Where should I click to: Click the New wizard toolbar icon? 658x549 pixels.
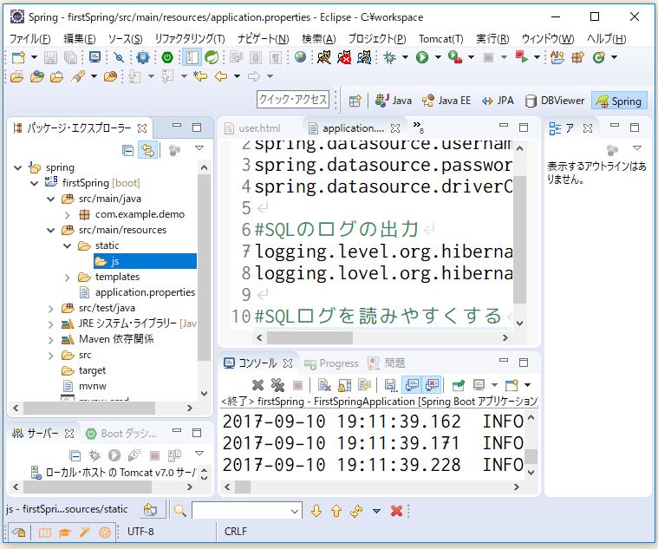pyautogui.click(x=18, y=57)
